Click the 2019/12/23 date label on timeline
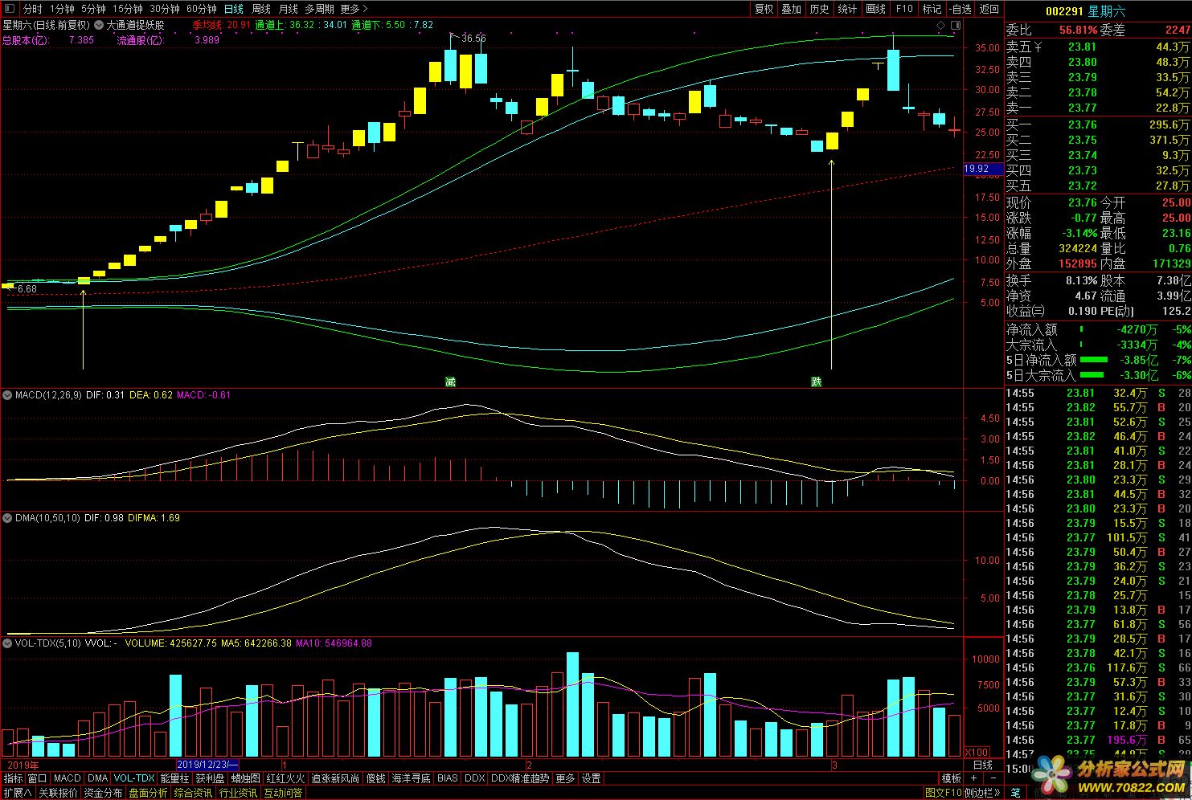 click(207, 765)
